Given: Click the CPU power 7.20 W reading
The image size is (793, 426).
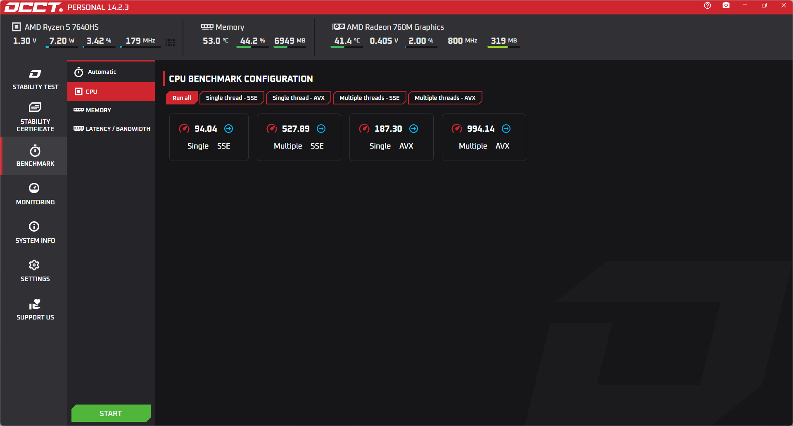Looking at the screenshot, I should point(62,41).
